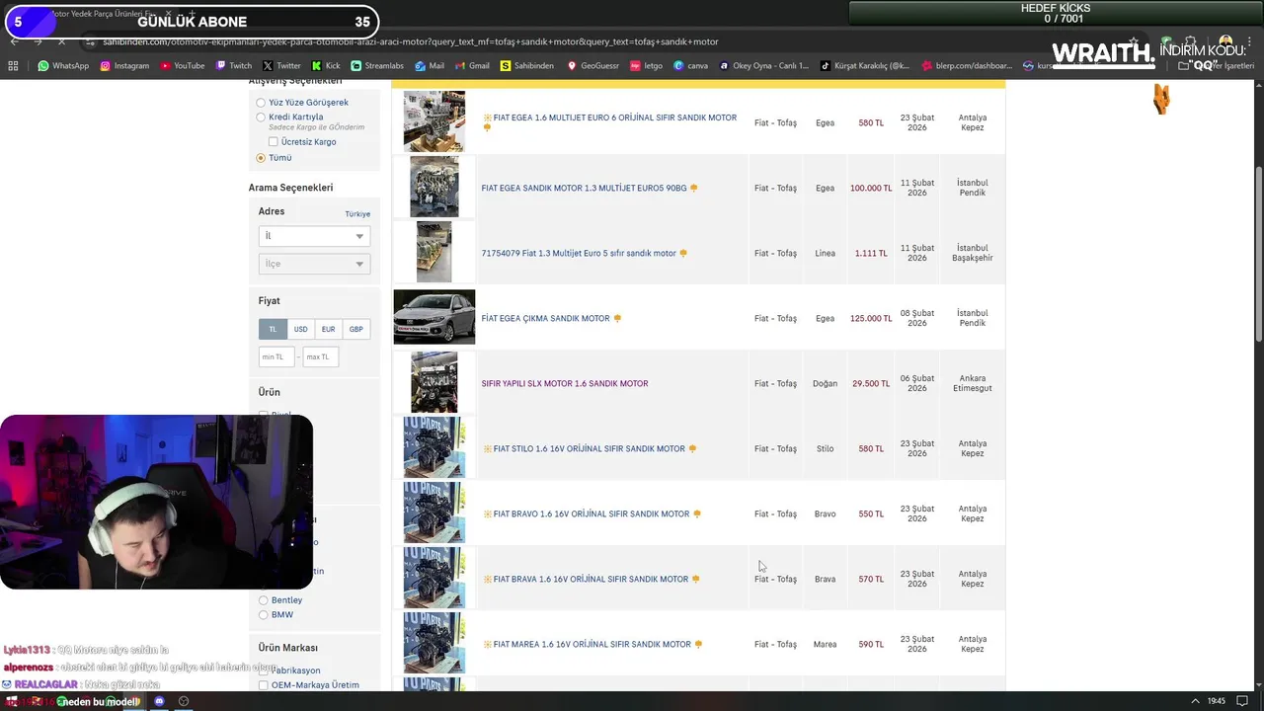This screenshot has height=711, width=1264.
Task: Open the İlçe district dropdown
Action: 314,264
